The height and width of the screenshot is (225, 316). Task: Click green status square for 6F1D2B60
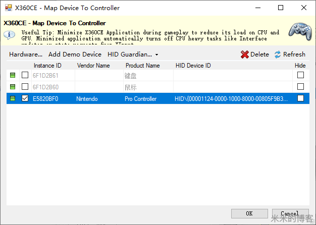pyautogui.click(x=13, y=87)
